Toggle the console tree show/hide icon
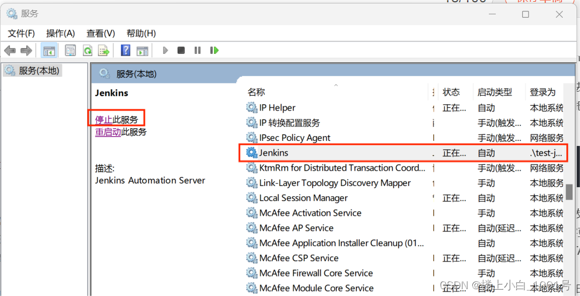This screenshot has height=296, width=580. (49, 50)
